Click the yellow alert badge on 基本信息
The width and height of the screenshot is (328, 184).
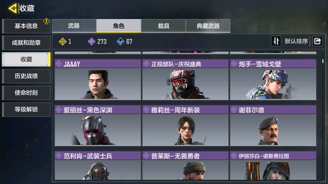click(46, 21)
